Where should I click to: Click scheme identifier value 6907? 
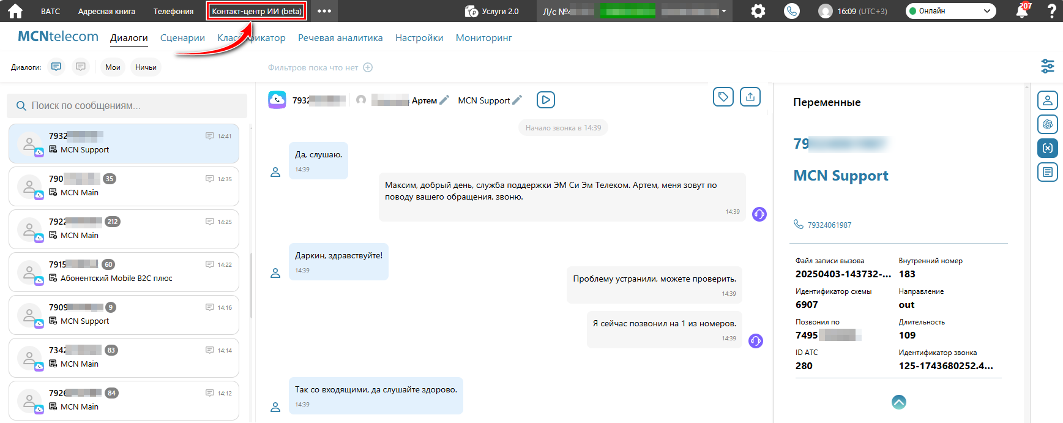pos(807,305)
